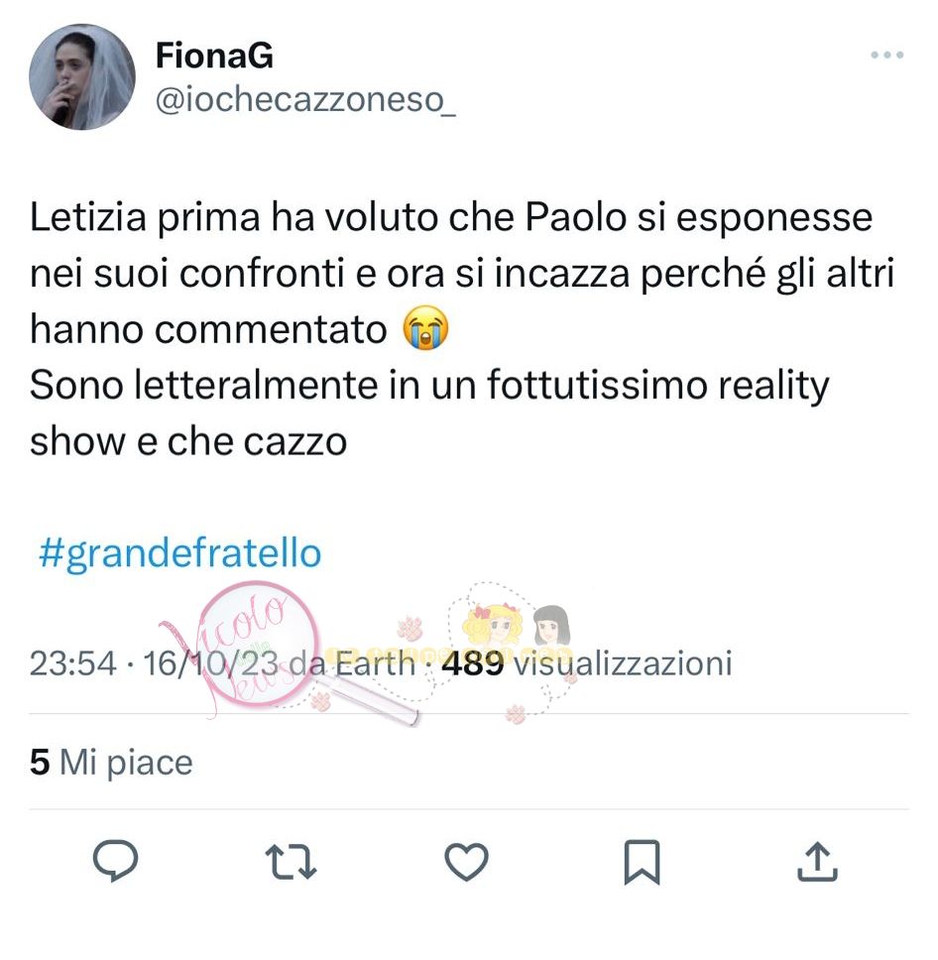Open the FionaG display name
This screenshot has height=960, width=938.
[214, 56]
